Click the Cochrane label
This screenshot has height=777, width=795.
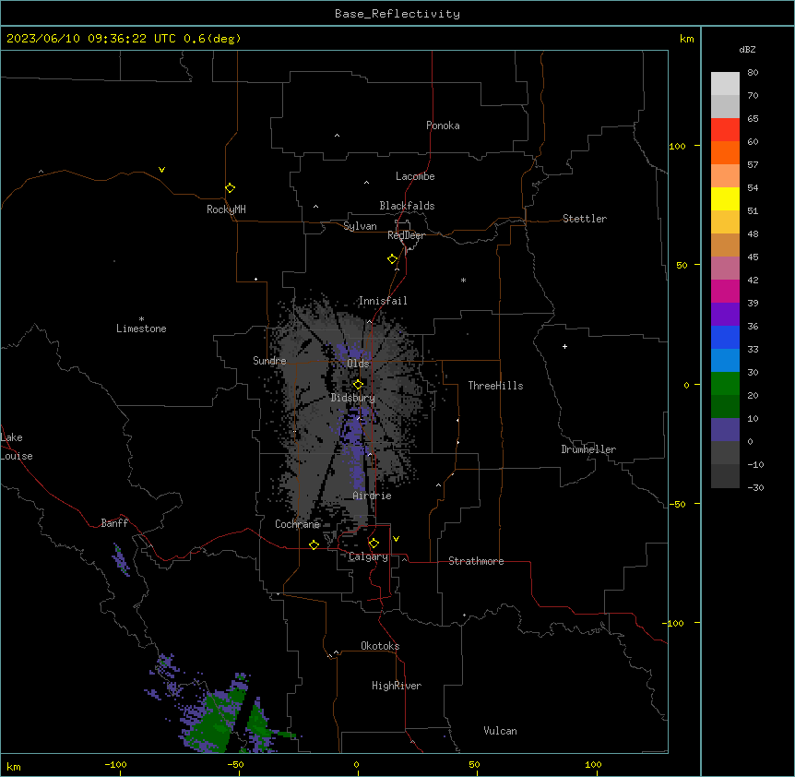[x=297, y=524]
